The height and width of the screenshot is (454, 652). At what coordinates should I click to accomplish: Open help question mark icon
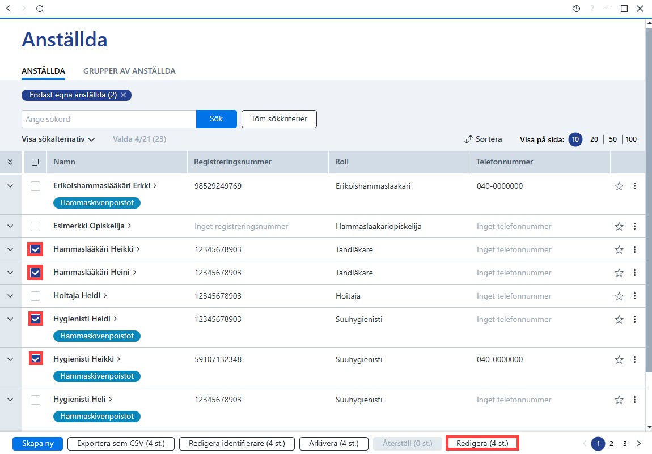click(592, 9)
